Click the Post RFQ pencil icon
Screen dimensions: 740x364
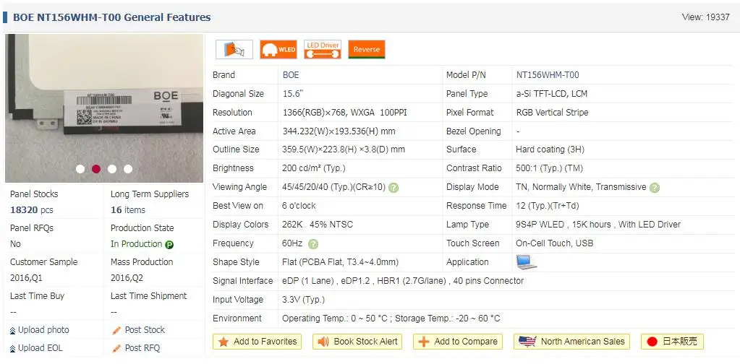pyautogui.click(x=116, y=349)
